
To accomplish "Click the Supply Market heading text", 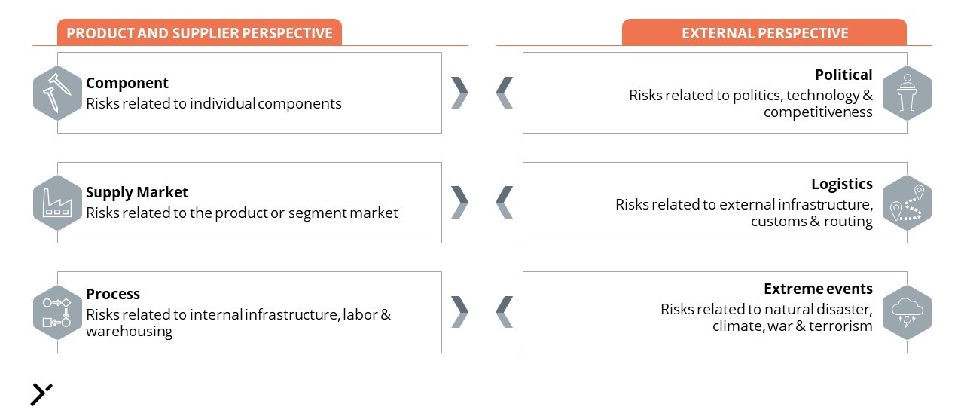I will 137,192.
